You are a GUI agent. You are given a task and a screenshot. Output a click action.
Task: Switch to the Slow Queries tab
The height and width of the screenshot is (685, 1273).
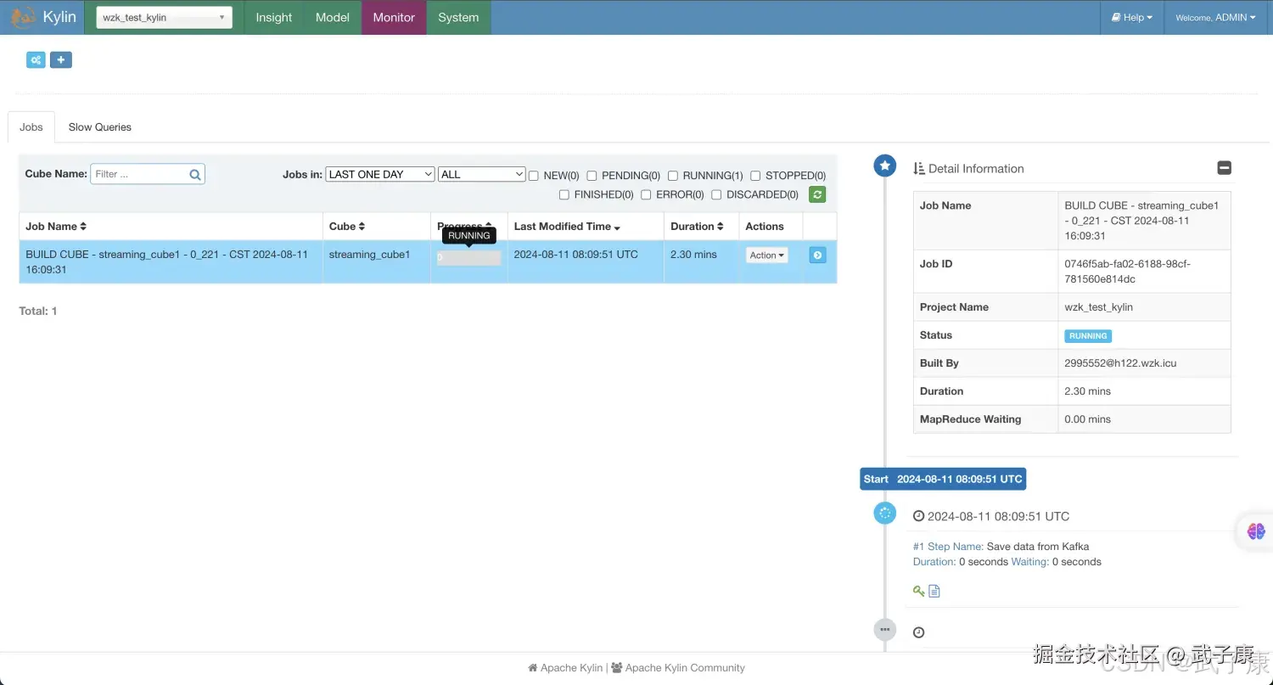point(99,126)
